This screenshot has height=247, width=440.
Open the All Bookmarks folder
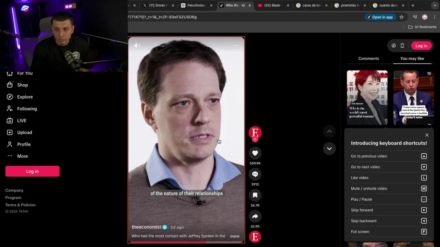coord(422,27)
